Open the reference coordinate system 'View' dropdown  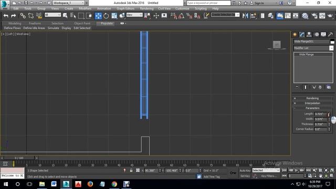click(x=134, y=15)
